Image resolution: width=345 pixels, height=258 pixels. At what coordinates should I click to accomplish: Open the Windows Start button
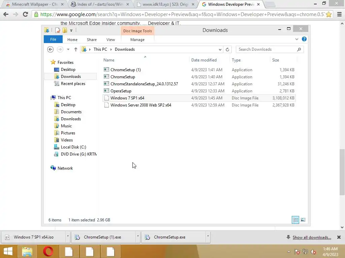(x=8, y=251)
